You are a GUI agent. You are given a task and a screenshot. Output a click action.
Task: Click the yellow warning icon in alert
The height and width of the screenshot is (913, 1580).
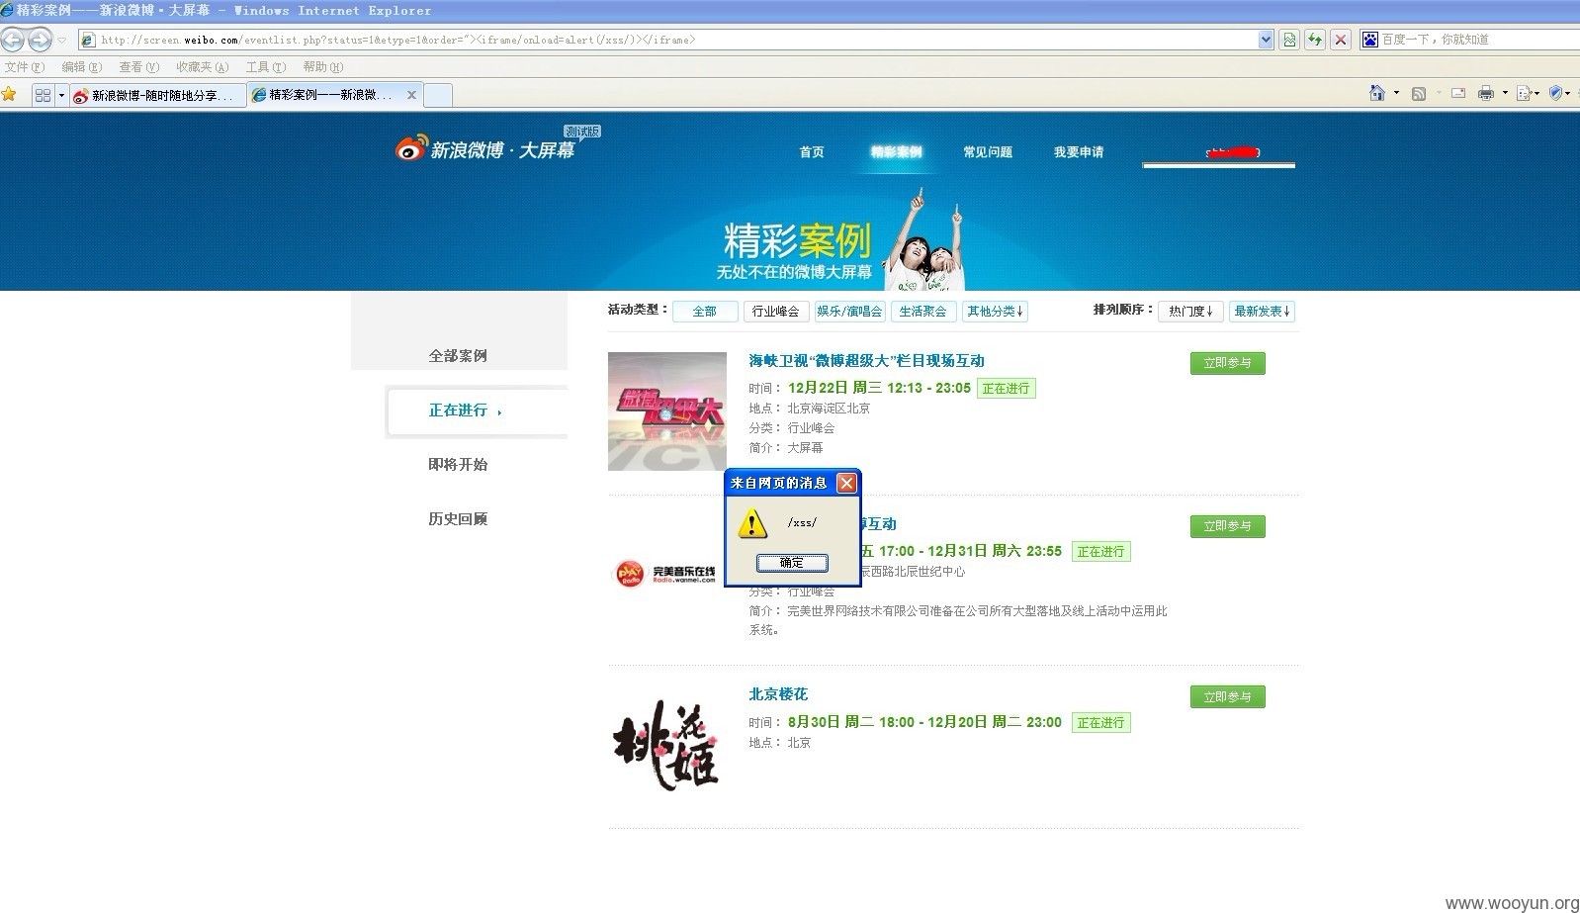[752, 523]
